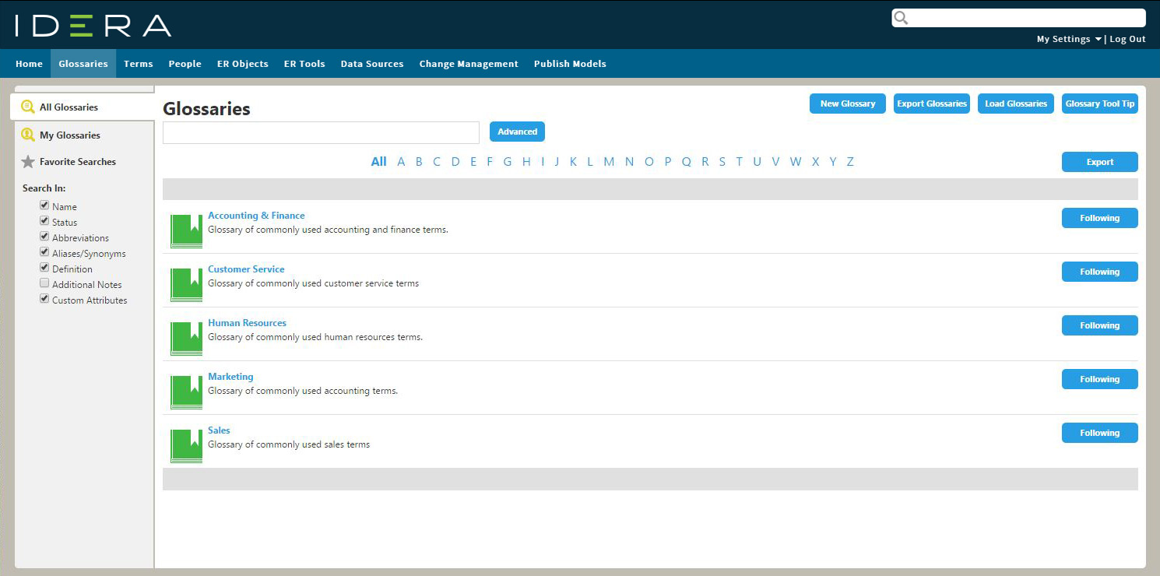Click the Marketing glossary book icon

coord(186,392)
